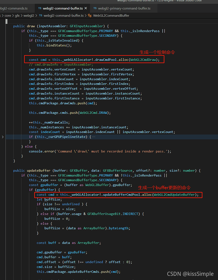Click '++this._numDrawCalls;' line
Screen dimensions: 218x280
pos(49,123)
